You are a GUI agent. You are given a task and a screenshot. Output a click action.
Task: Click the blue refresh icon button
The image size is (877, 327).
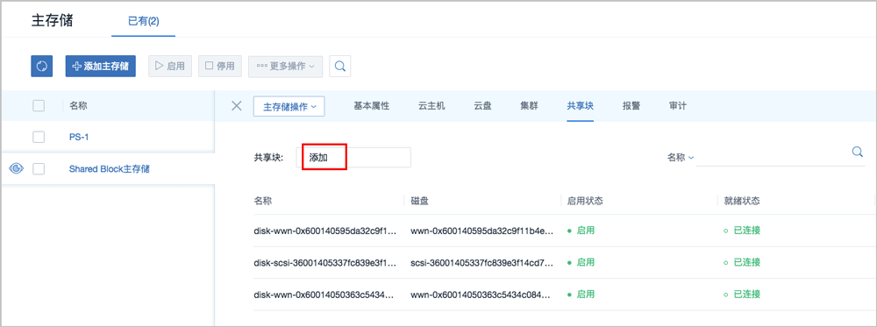[x=41, y=66]
